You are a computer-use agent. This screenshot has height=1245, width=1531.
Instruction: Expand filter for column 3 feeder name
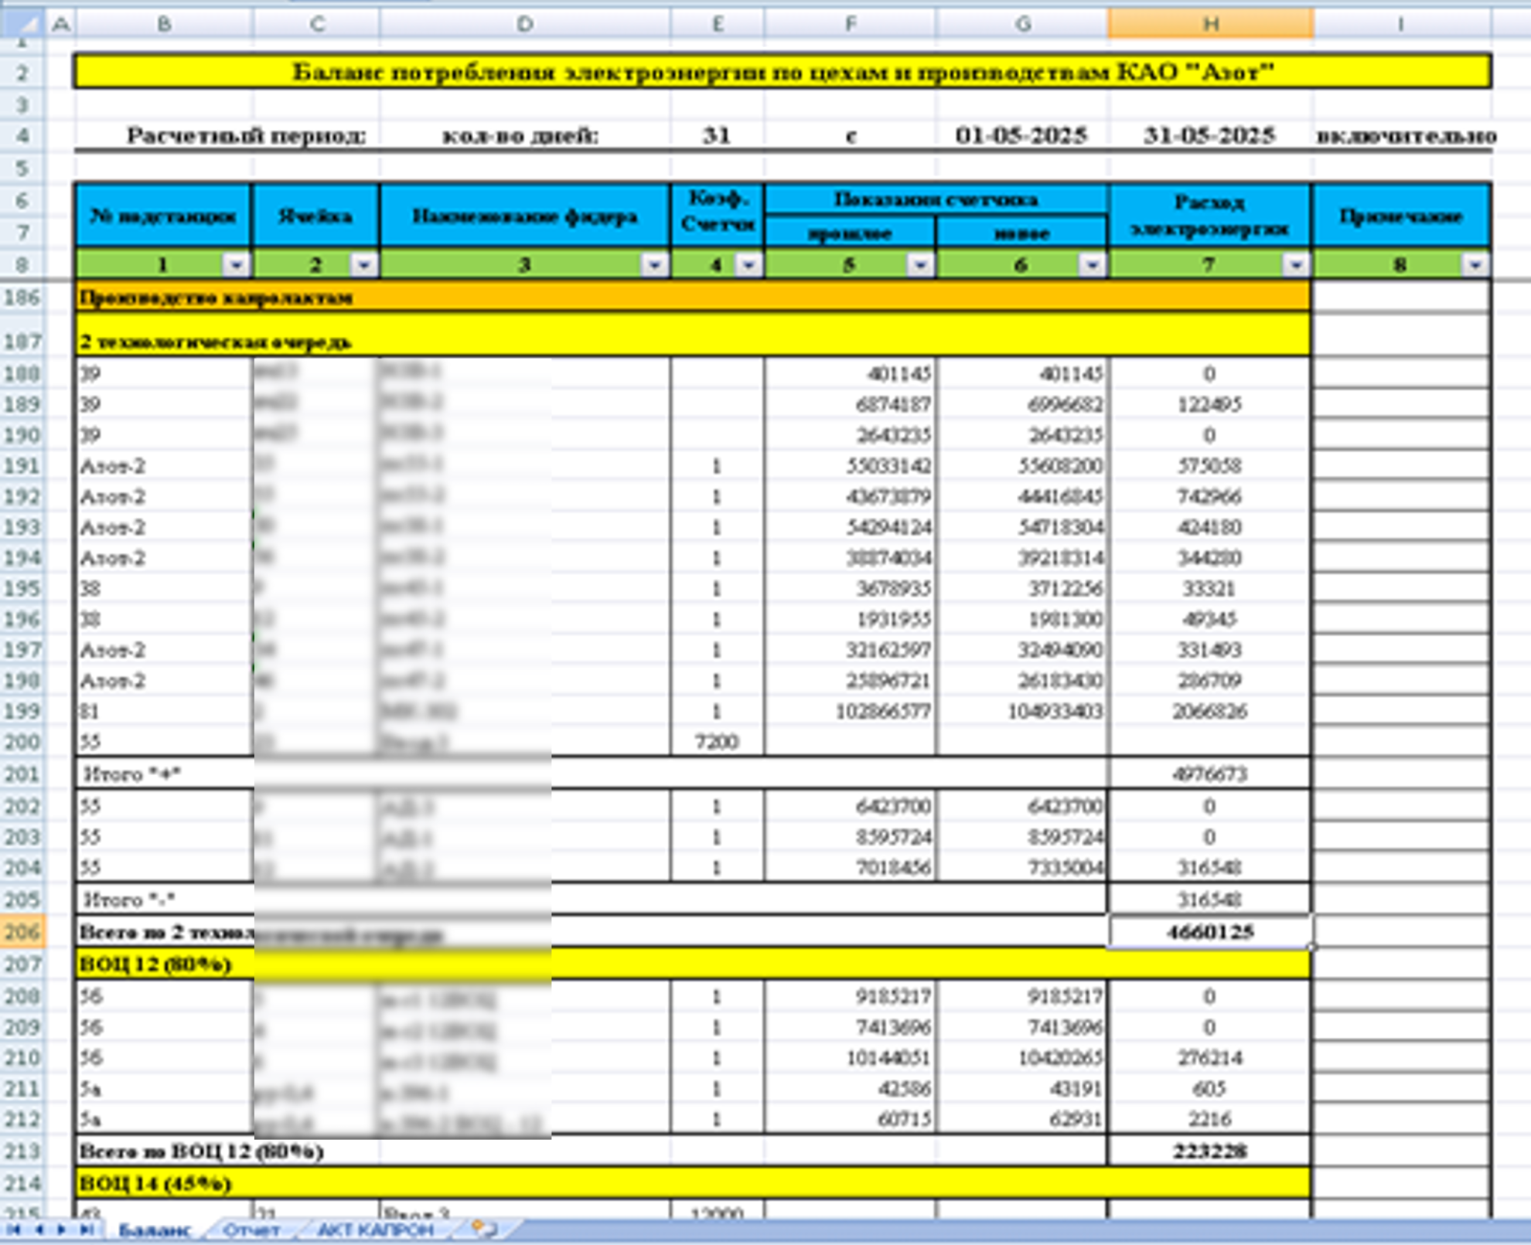(654, 265)
